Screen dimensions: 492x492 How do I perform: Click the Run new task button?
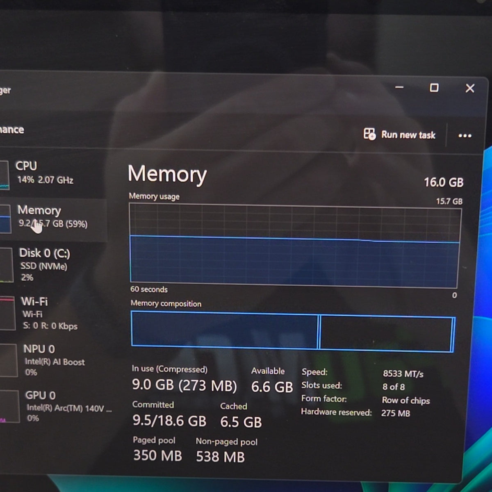pyautogui.click(x=399, y=134)
